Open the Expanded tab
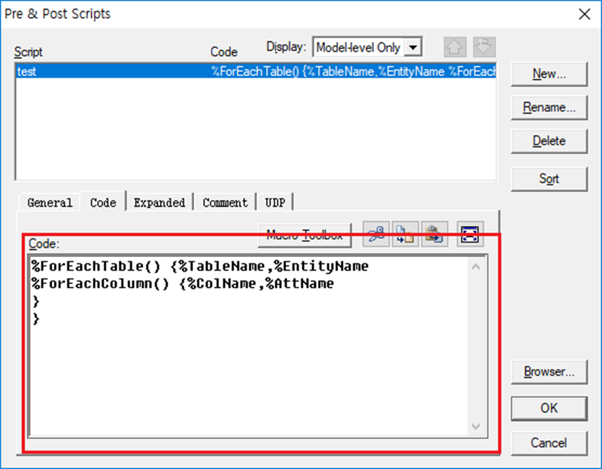The width and height of the screenshot is (602, 469). coord(159,202)
